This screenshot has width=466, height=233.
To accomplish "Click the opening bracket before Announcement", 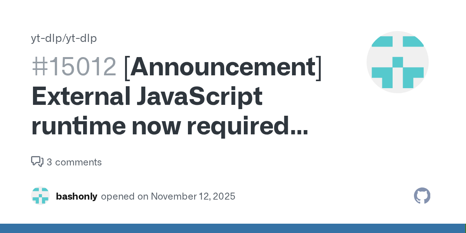I will tap(127, 67).
